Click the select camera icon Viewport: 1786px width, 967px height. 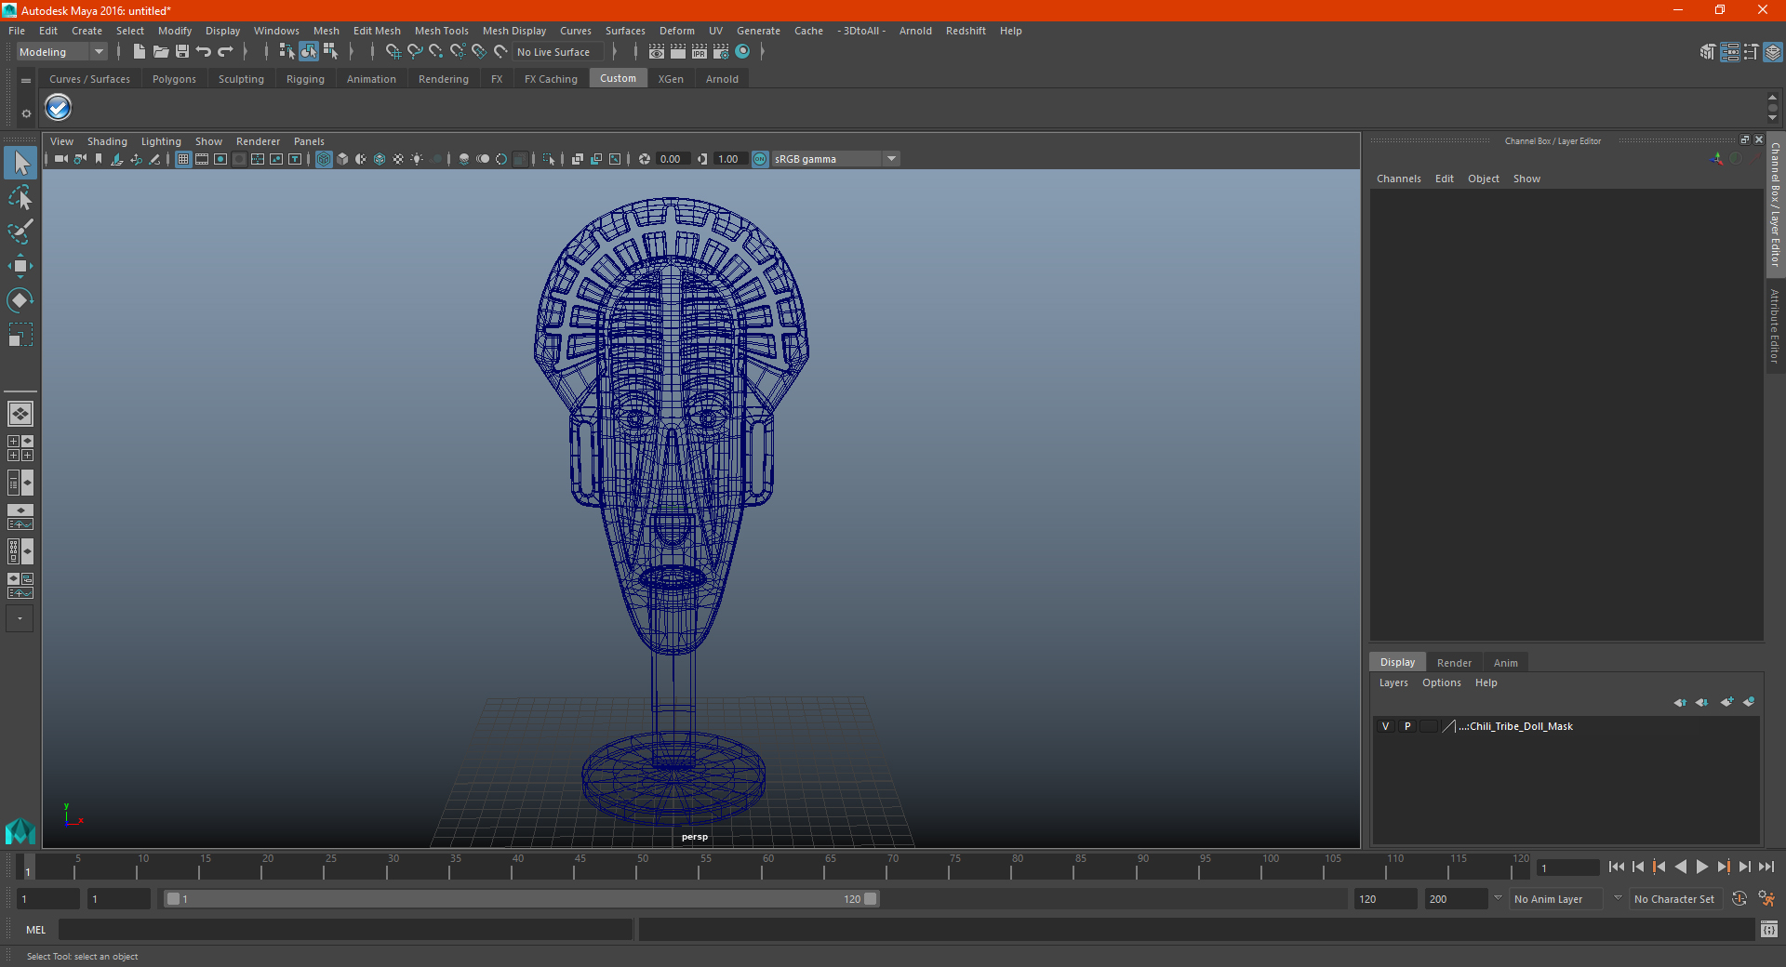[61, 159]
